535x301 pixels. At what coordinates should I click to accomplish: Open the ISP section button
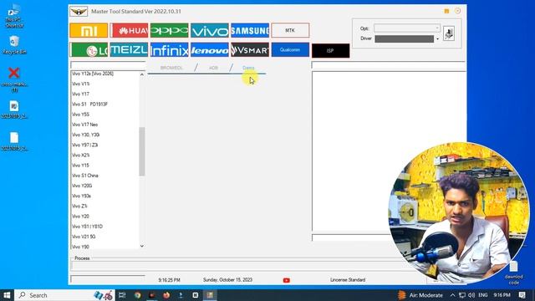pos(330,50)
